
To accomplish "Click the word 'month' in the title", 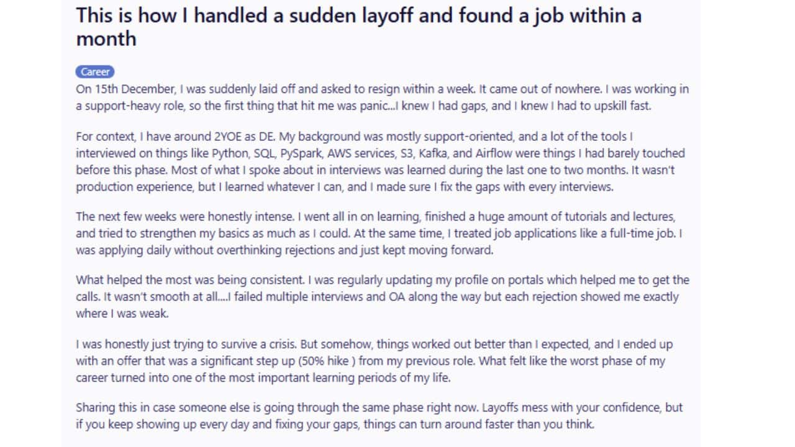I will pyautogui.click(x=106, y=39).
